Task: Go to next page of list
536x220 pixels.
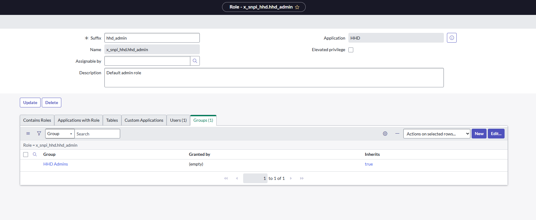Action: click(x=291, y=178)
